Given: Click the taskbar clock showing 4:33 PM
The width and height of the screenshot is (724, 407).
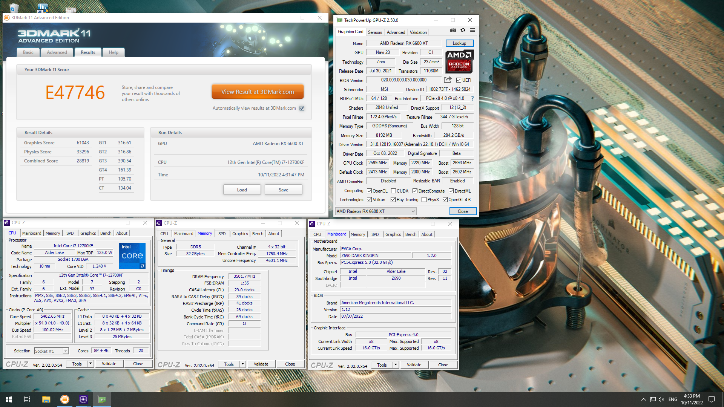Looking at the screenshot, I should 692,399.
